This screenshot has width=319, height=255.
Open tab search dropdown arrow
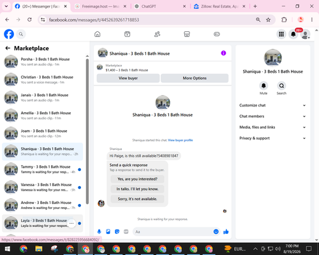(6, 6)
